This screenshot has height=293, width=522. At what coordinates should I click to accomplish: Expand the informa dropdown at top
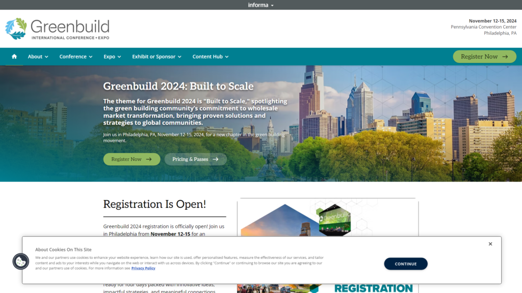260,5
